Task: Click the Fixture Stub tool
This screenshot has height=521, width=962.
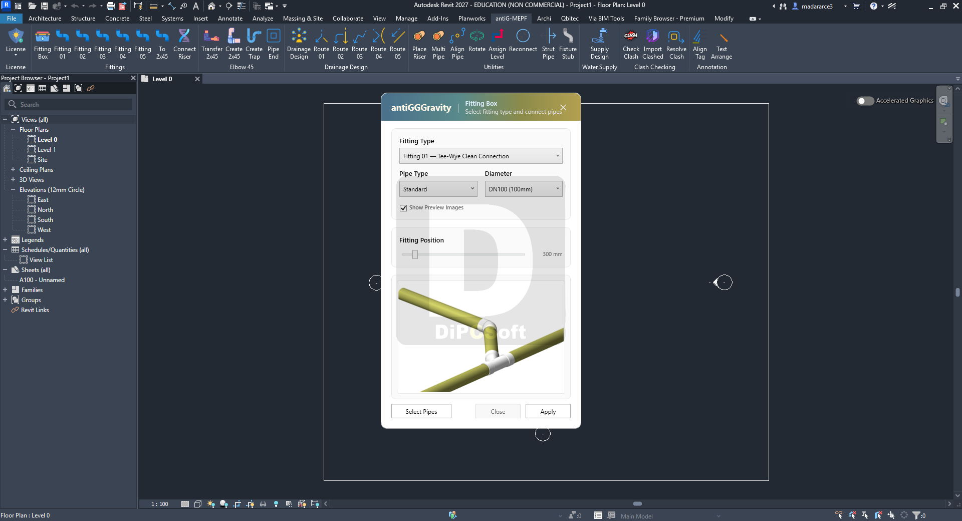Action: pos(568,44)
